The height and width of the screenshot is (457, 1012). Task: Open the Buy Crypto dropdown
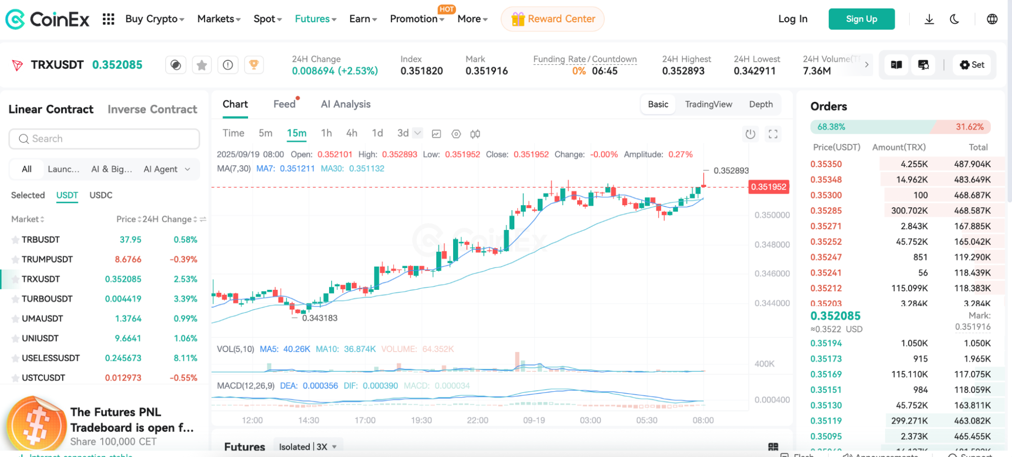point(155,19)
